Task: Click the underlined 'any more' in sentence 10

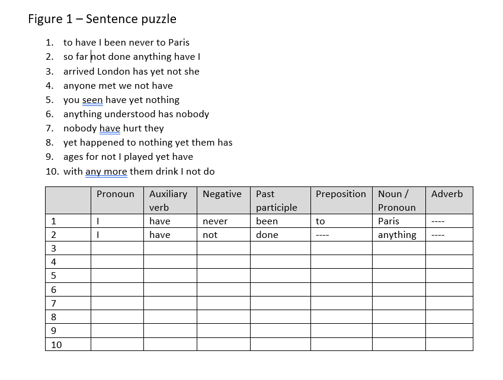Action: [106, 172]
